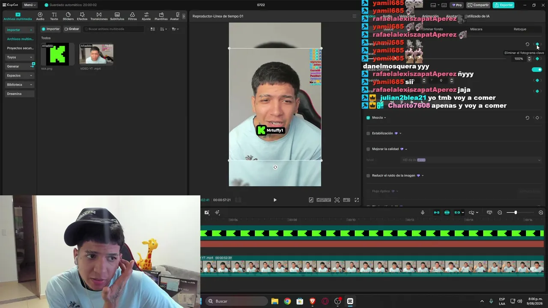Image resolution: width=548 pixels, height=308 pixels.
Task: Reset the Mezcla settings icon
Action: click(527, 118)
